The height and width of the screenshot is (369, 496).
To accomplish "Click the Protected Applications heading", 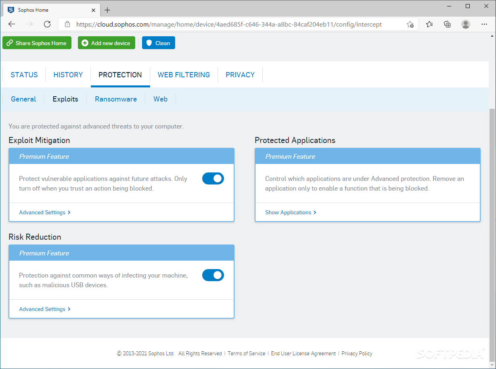I will tap(295, 140).
